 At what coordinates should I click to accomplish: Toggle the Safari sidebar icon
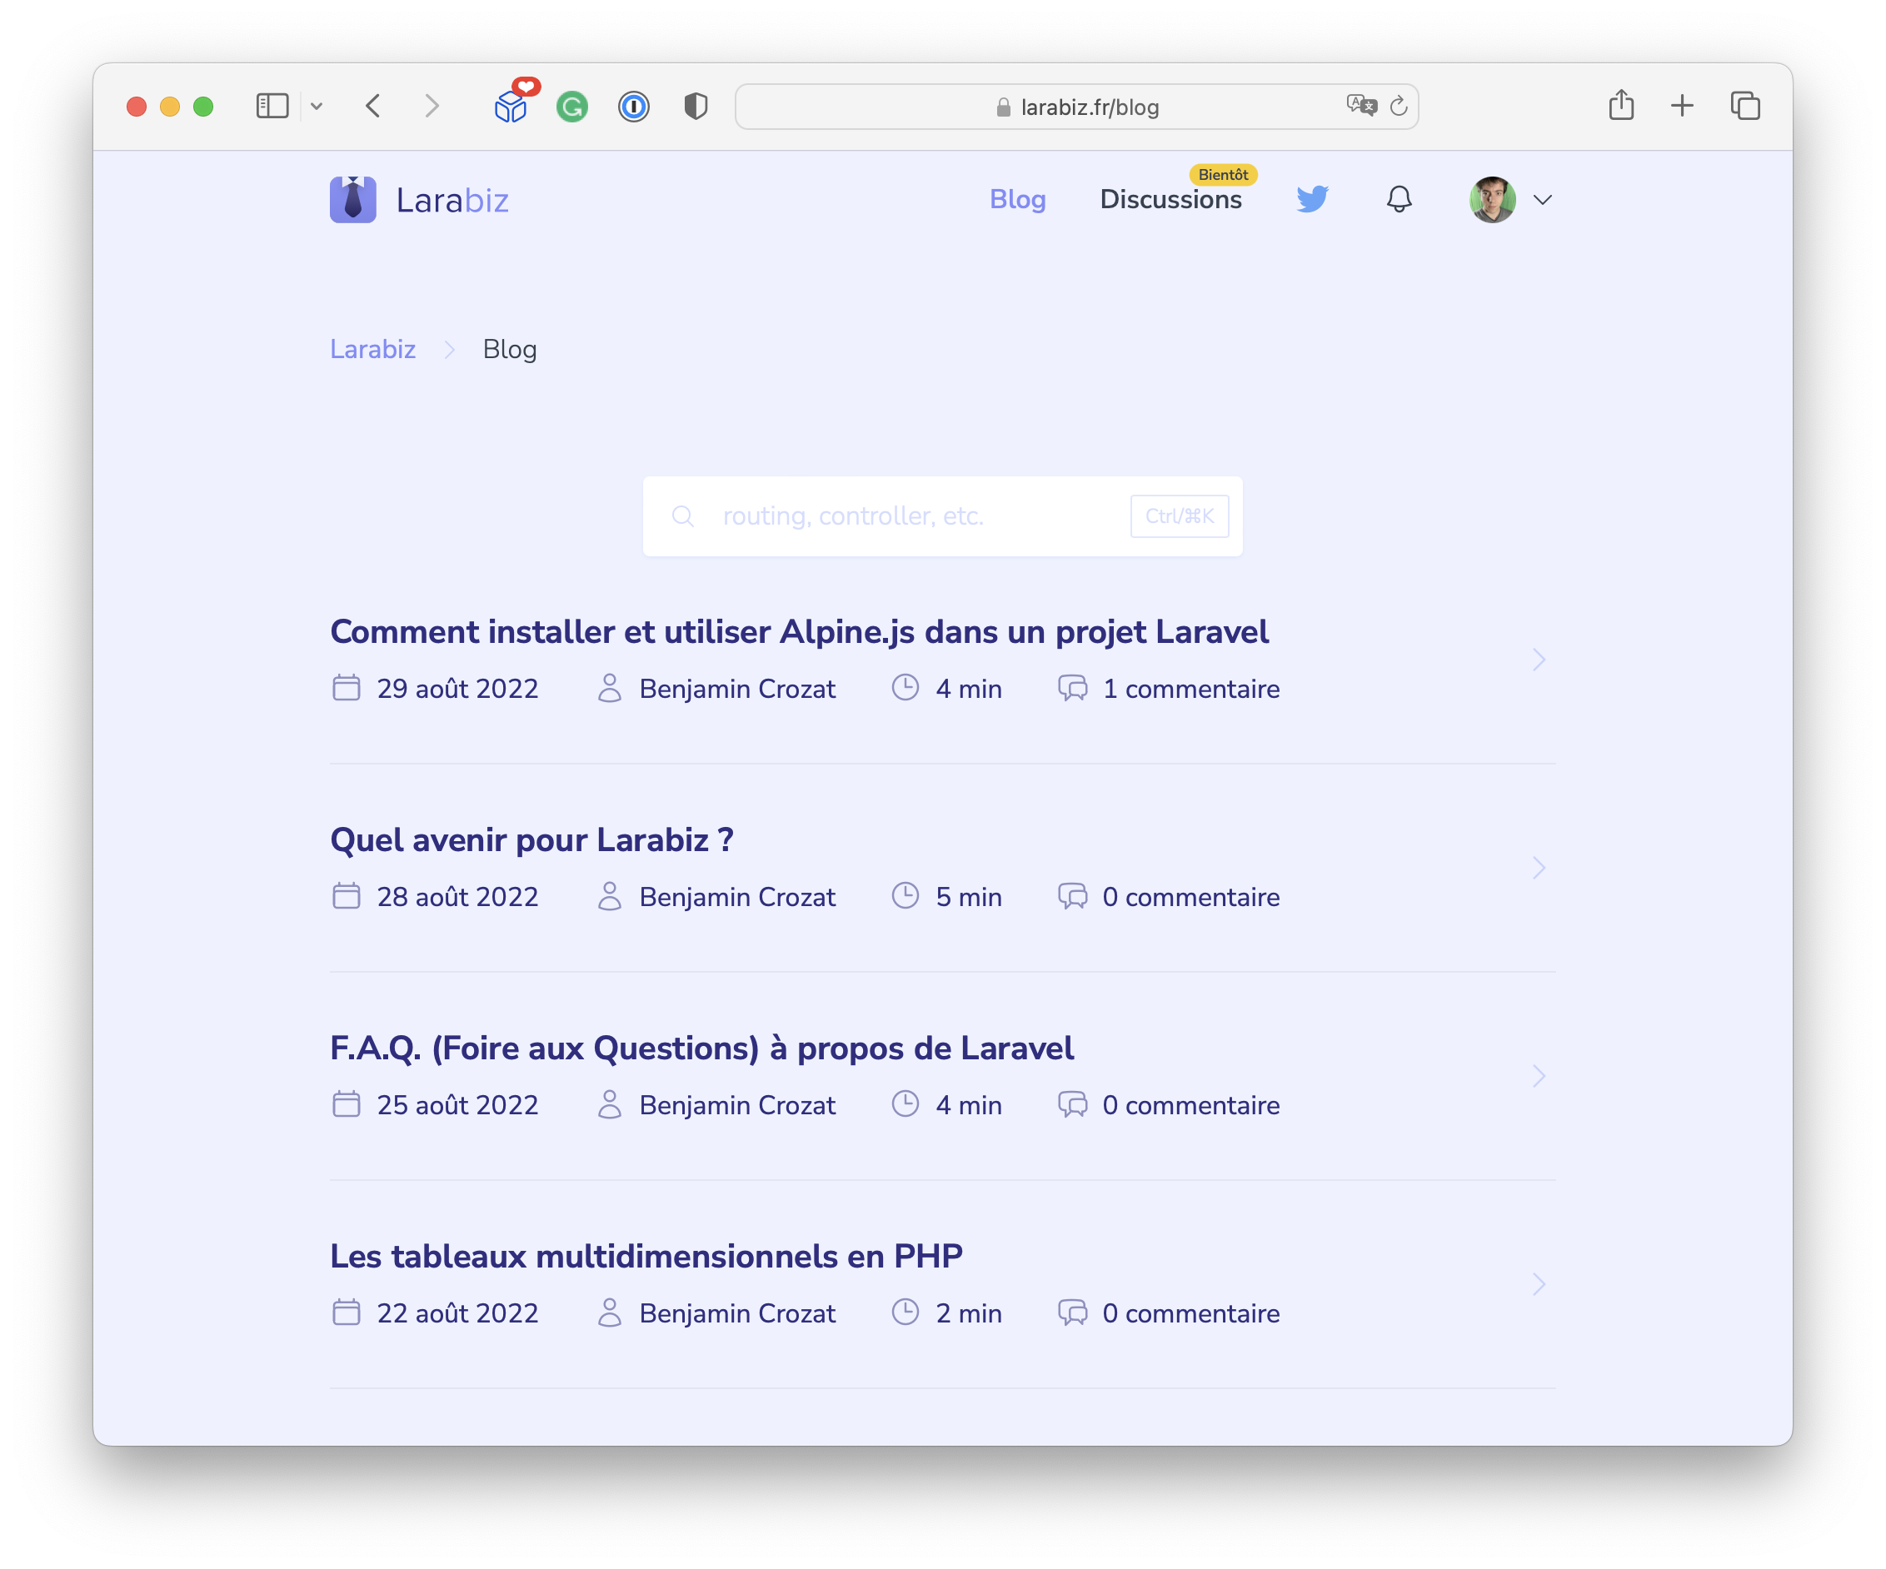pyautogui.click(x=272, y=106)
